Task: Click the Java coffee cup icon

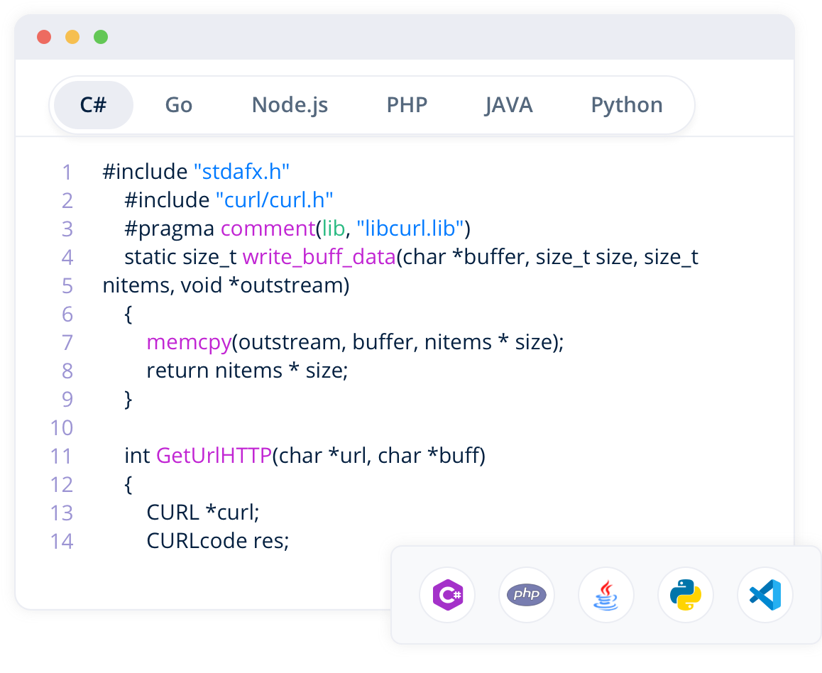Action: (606, 595)
